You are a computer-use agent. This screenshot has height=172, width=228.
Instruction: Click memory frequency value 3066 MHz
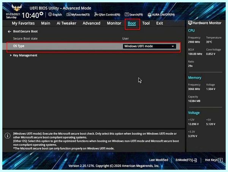coord(194,89)
